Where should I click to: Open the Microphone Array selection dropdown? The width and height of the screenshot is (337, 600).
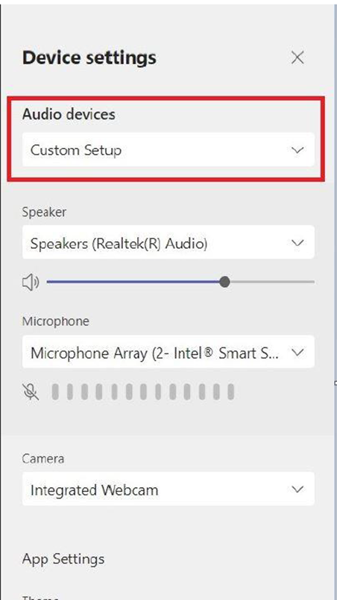click(168, 352)
